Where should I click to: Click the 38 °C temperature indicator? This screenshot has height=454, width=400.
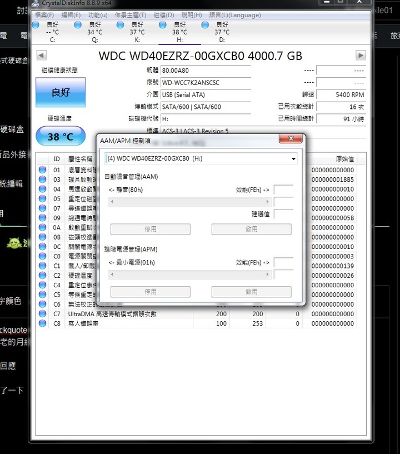(x=61, y=136)
